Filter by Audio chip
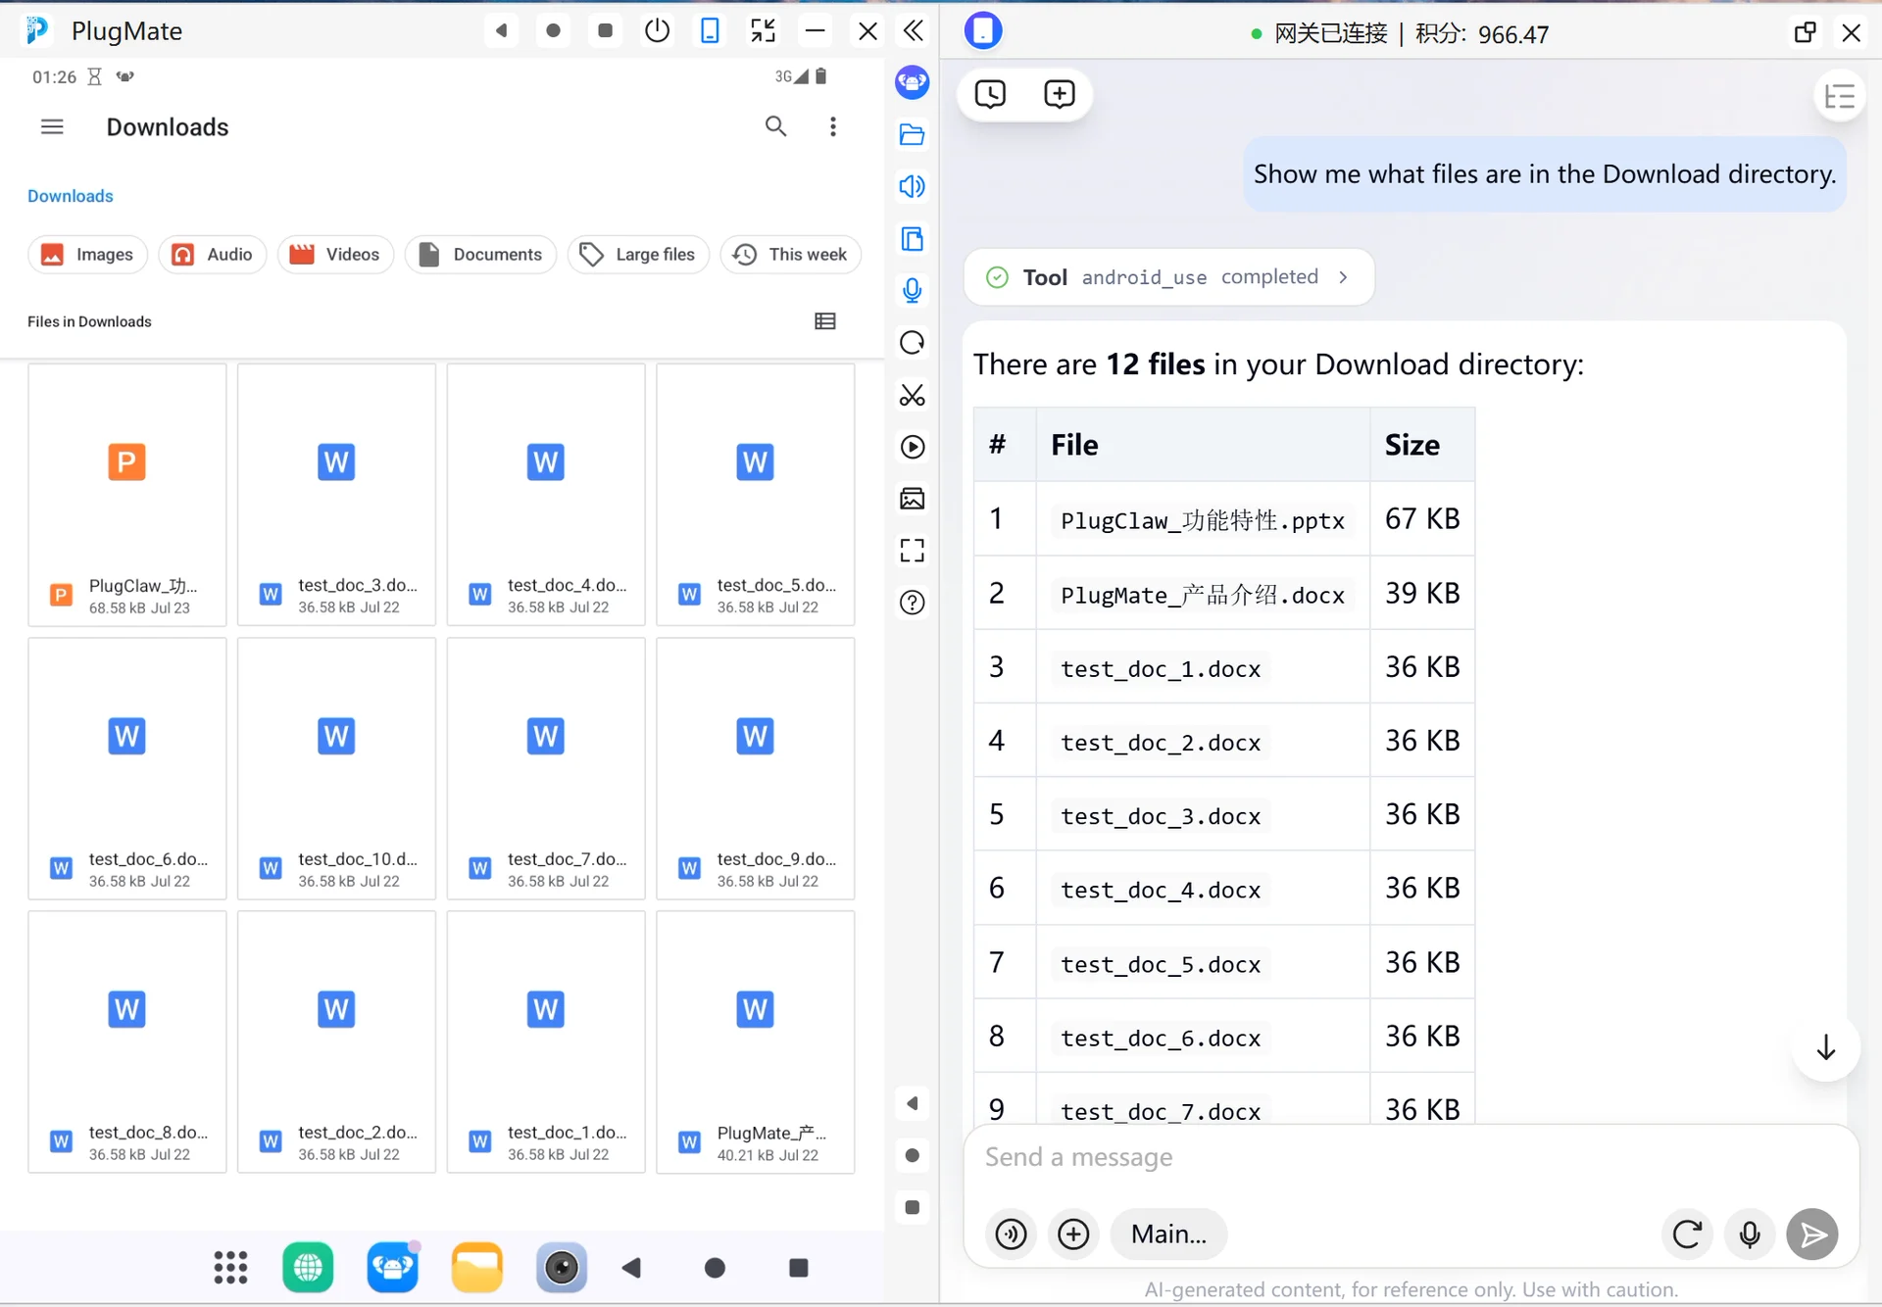Viewport: 1882px width, 1307px height. click(213, 255)
